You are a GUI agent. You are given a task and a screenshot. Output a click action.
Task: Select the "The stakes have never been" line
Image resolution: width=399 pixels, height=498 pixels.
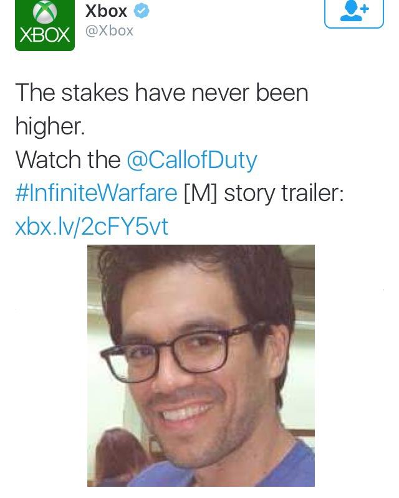click(x=161, y=93)
